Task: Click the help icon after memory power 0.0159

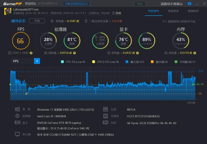Action: (x=195, y=53)
